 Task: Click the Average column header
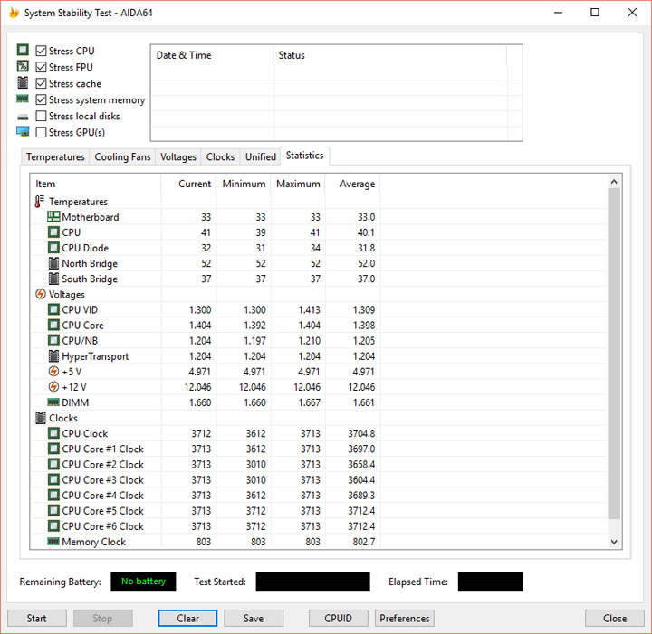click(x=352, y=184)
